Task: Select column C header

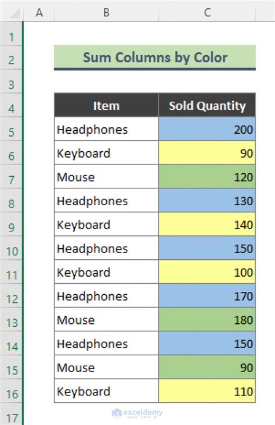Action: [207, 12]
